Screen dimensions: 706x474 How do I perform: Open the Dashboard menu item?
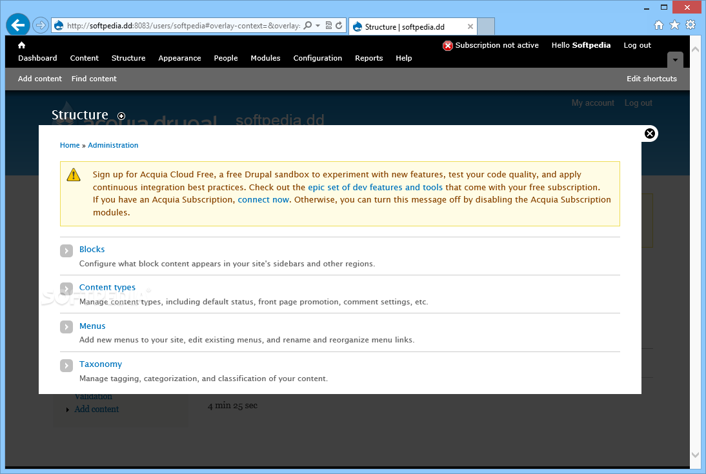click(x=37, y=58)
